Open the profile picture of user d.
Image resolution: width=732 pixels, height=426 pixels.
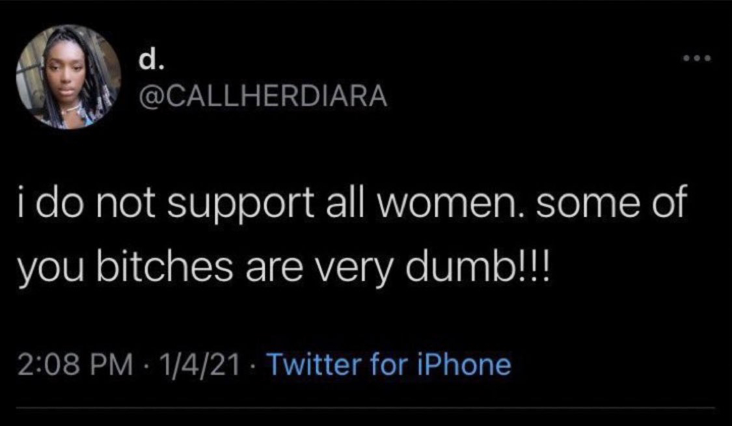(68, 77)
